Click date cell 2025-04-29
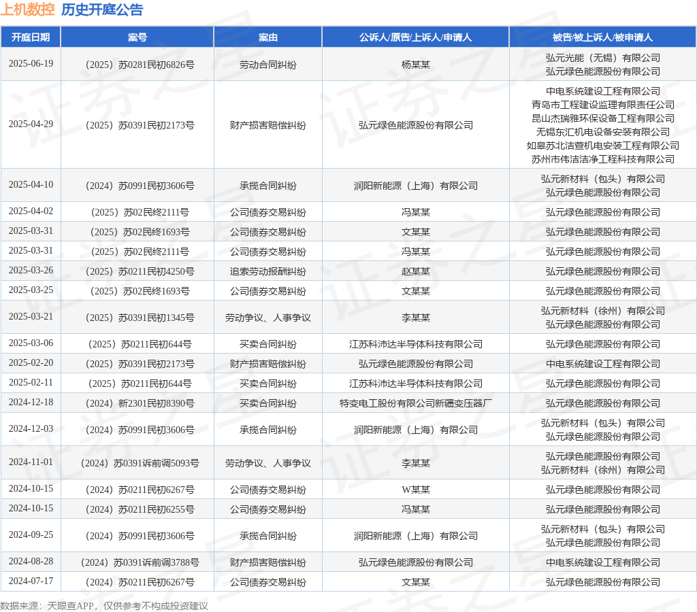The width and height of the screenshot is (697, 612). click(x=31, y=124)
